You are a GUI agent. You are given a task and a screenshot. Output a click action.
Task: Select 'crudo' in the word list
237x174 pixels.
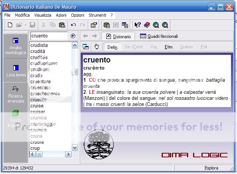(x=36, y=76)
